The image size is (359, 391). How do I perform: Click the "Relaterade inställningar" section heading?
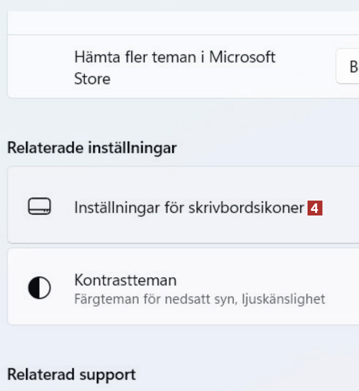tap(92, 148)
